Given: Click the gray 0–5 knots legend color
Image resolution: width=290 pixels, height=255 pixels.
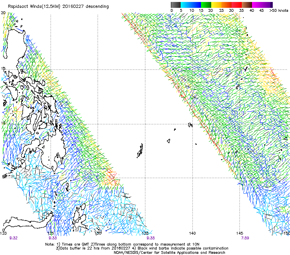Looking at the screenshot, I should (x=176, y=5).
